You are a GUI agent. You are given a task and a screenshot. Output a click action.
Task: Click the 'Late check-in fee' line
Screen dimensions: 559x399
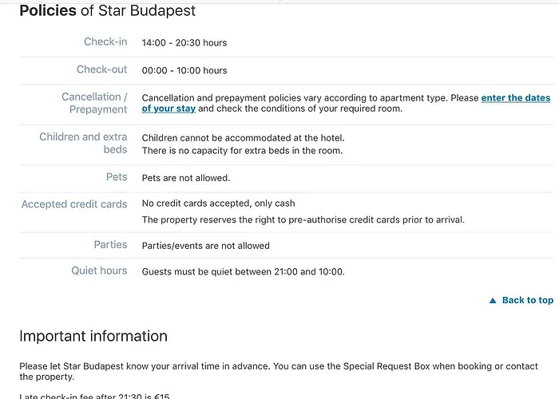pos(94,397)
